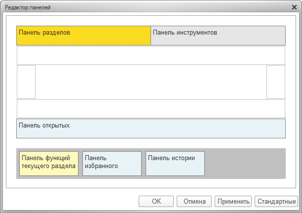This screenshot has width=302, height=213.
Task: Click gray tray area right of Панель истории
Action: pos(245,164)
